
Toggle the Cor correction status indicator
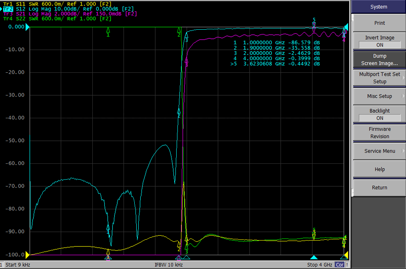pos(340,265)
